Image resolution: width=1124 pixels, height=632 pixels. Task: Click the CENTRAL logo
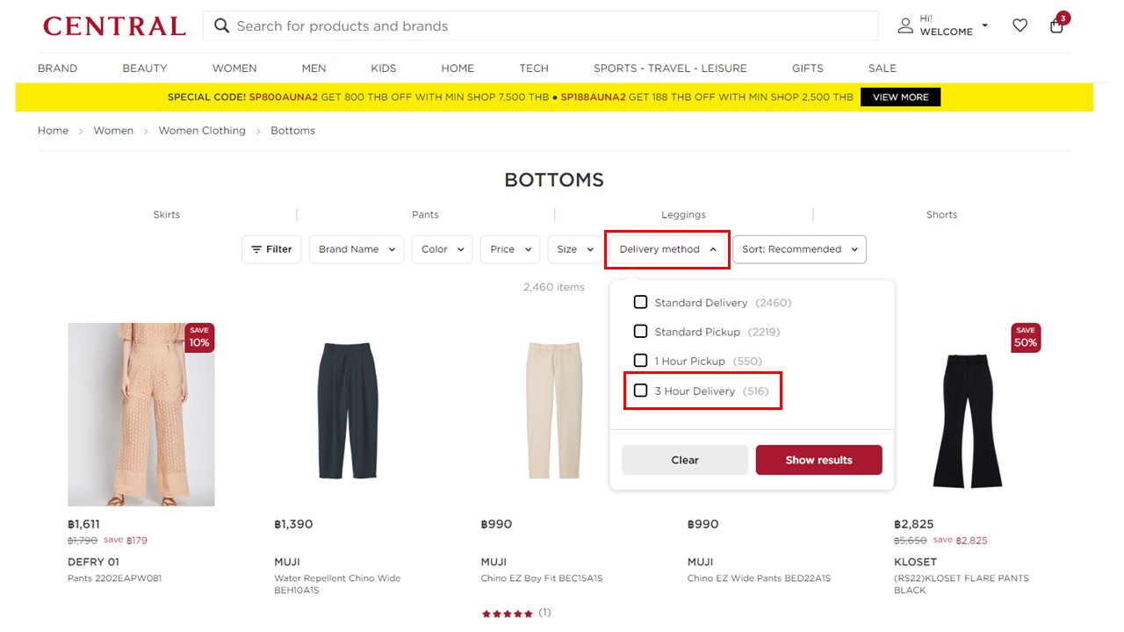115,25
